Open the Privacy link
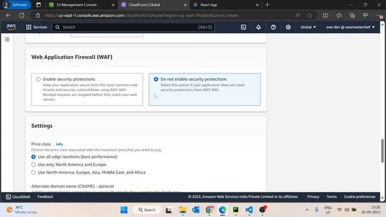 tap(313, 197)
